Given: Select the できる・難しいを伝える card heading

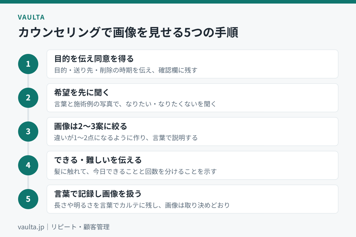Looking at the screenshot, I should pos(98,160).
